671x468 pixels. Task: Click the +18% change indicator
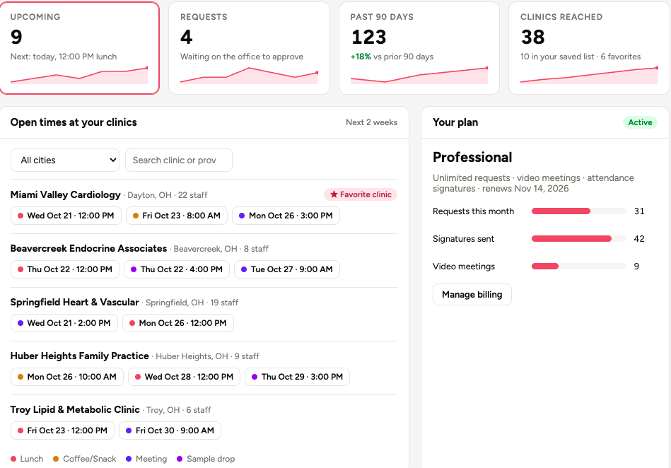point(361,57)
